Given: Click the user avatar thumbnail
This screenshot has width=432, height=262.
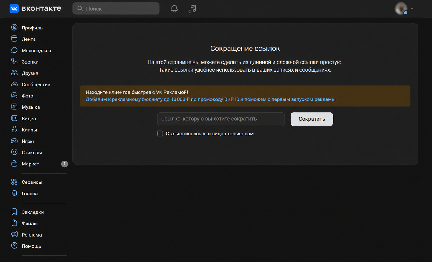Looking at the screenshot, I should [x=401, y=9].
